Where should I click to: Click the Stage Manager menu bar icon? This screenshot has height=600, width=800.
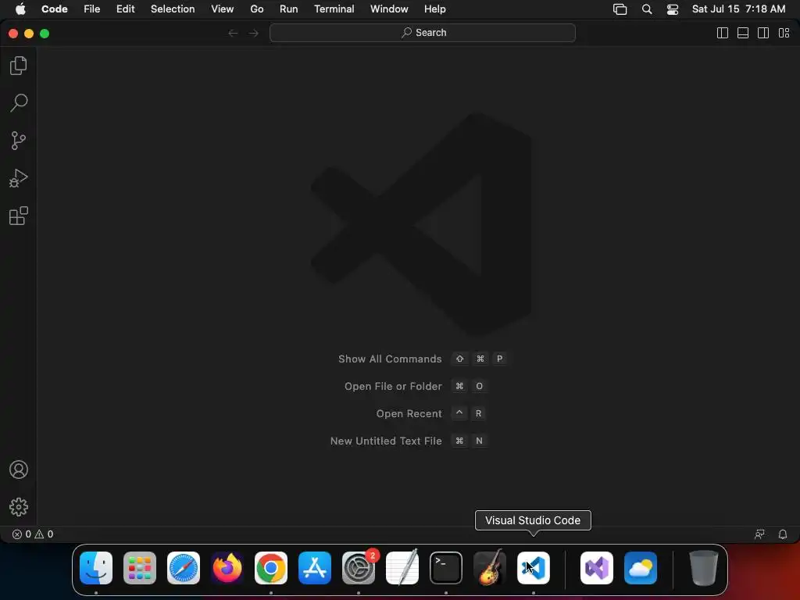pyautogui.click(x=620, y=9)
